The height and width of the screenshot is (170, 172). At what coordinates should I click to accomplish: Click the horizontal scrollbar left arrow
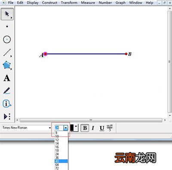tap(17, 120)
